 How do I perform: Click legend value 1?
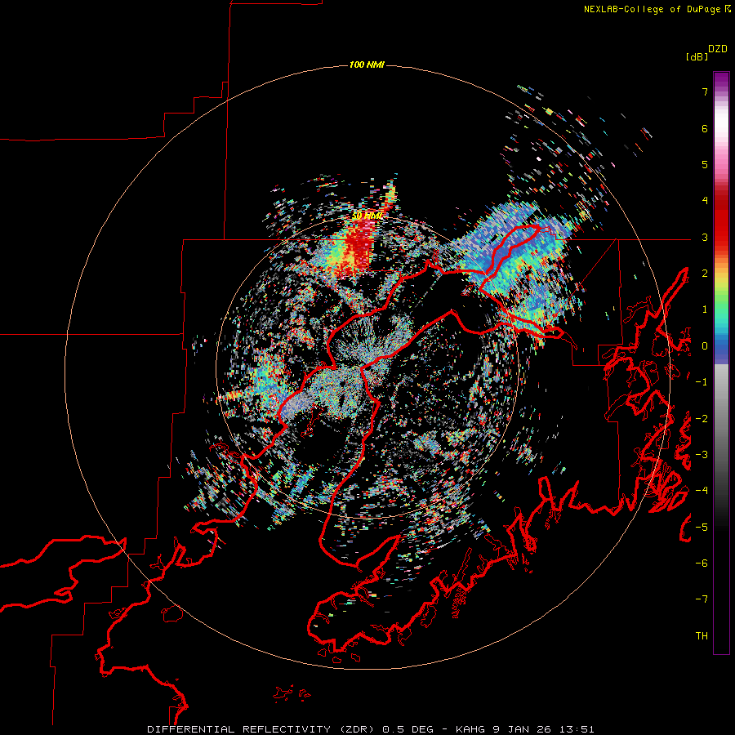pyautogui.click(x=705, y=310)
